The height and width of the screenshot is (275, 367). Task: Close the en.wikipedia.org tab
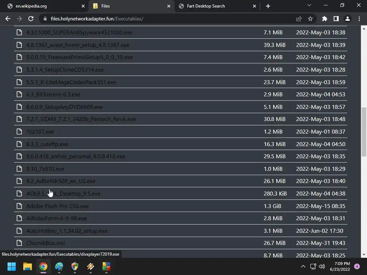[83, 6]
